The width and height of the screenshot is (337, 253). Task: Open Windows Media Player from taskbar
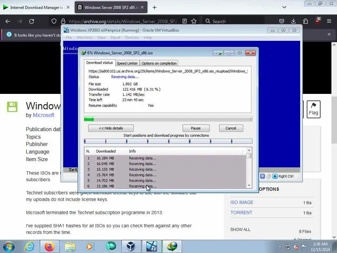[90, 246]
